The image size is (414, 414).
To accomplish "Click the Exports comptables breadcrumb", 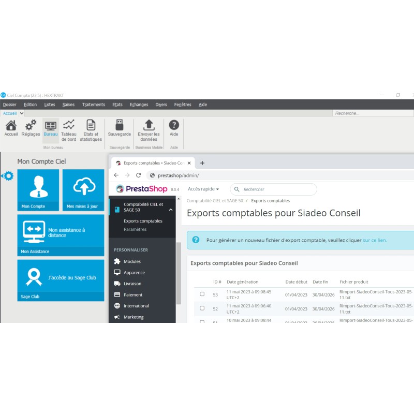I will pyautogui.click(x=270, y=201).
